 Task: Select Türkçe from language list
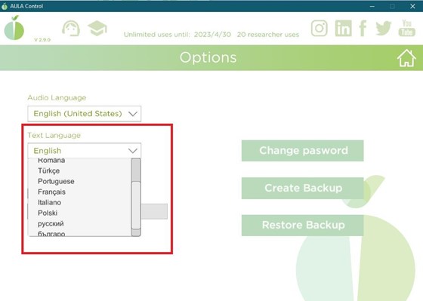pyautogui.click(x=49, y=170)
